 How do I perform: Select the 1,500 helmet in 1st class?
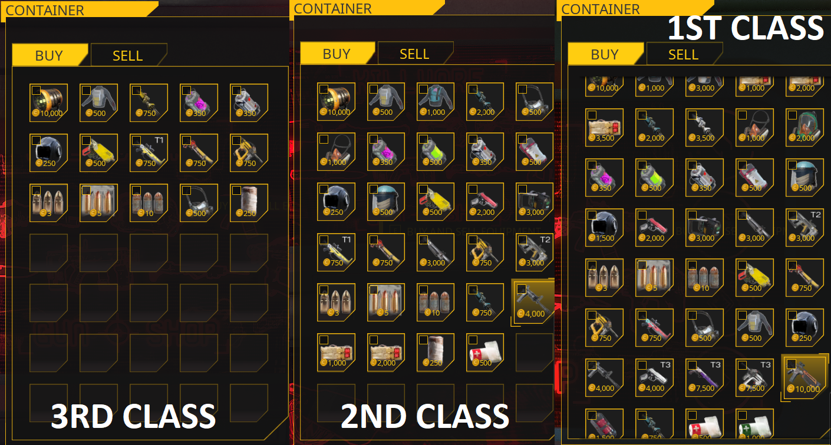605,227
